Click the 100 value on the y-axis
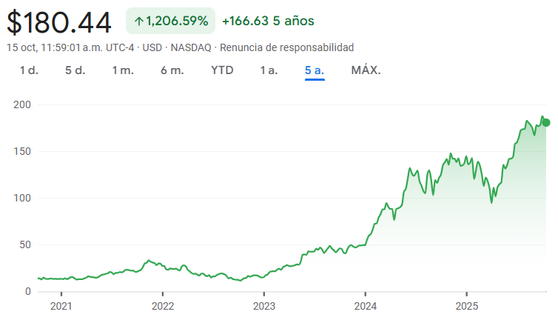The width and height of the screenshot is (558, 323). pos(22,198)
